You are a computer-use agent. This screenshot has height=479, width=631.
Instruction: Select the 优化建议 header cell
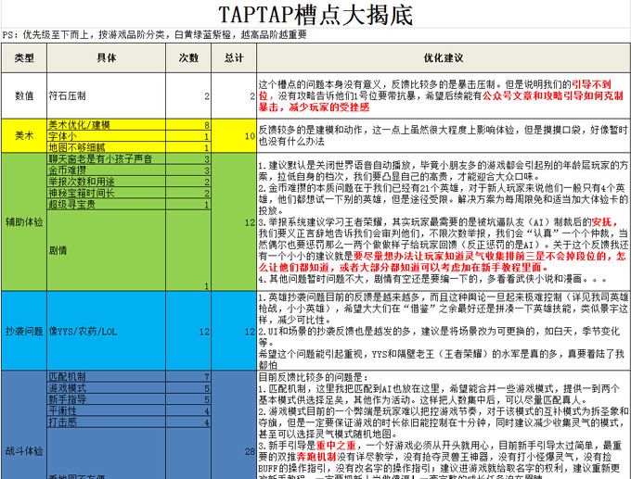(444, 57)
